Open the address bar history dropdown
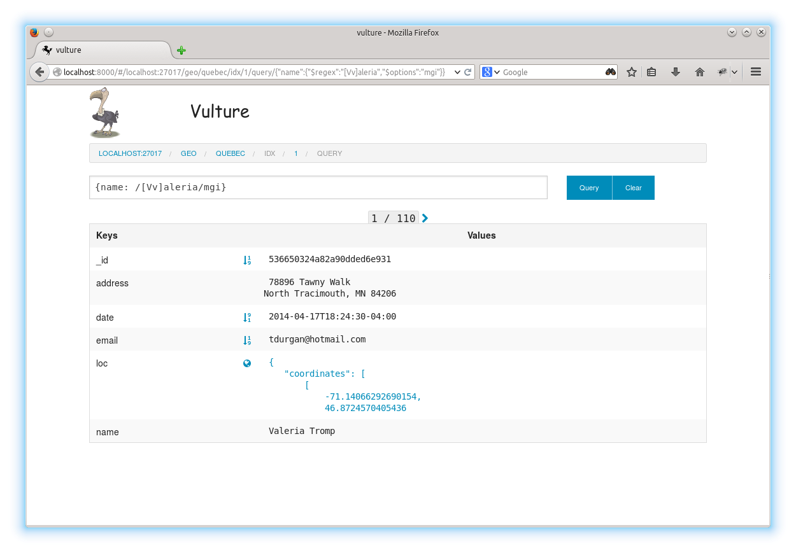 tap(457, 72)
